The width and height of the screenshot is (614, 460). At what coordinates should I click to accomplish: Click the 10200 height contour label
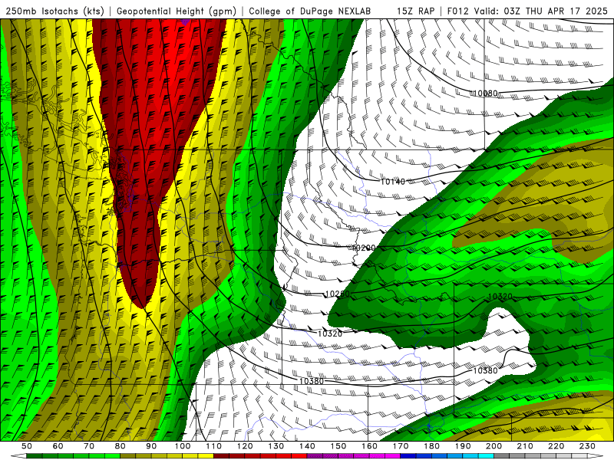(x=364, y=248)
